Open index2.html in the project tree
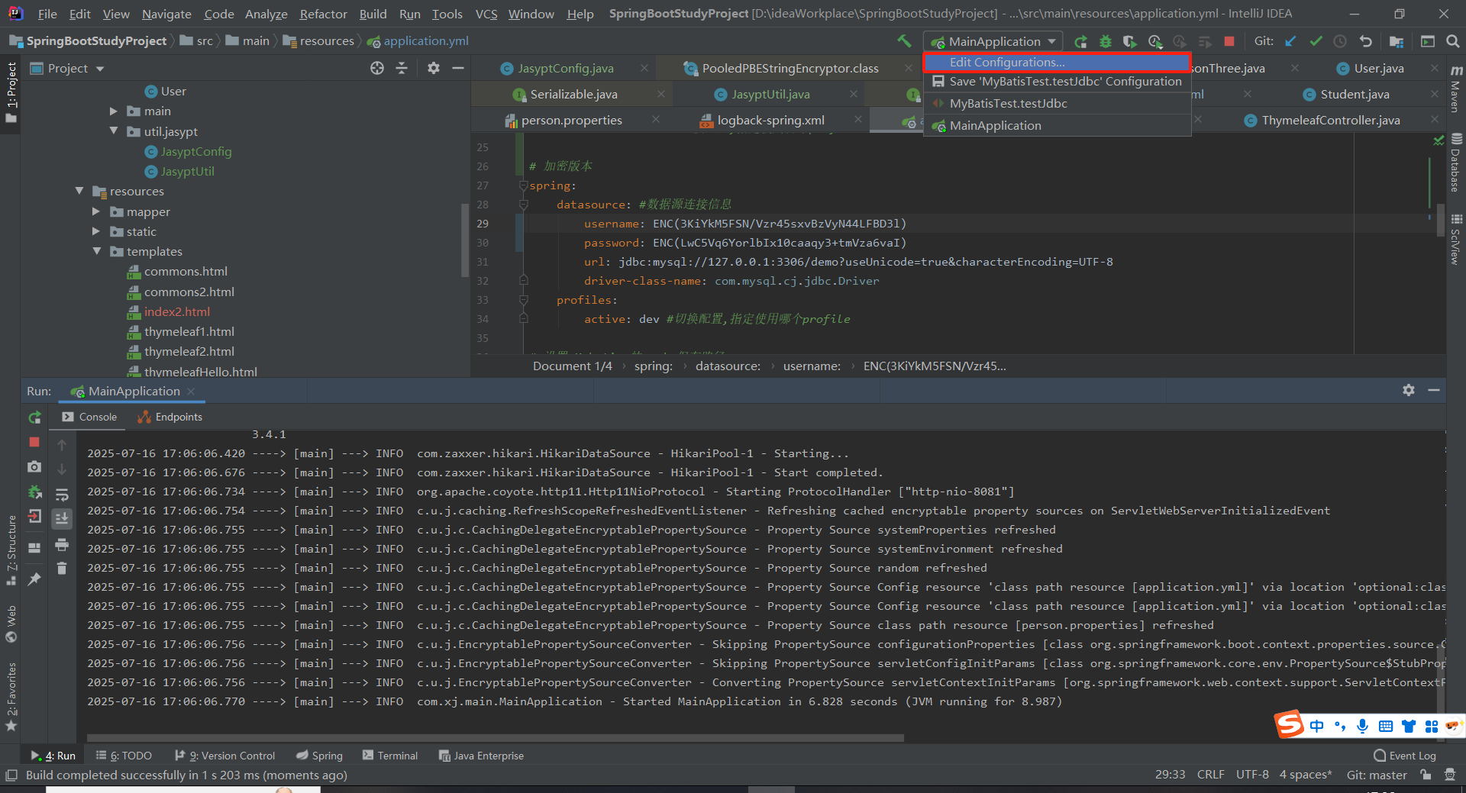Viewport: 1466px width, 793px height. tap(177, 311)
